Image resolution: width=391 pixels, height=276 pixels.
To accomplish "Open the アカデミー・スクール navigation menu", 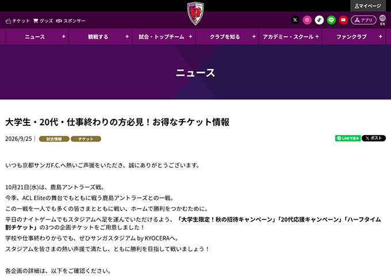I will (290, 37).
